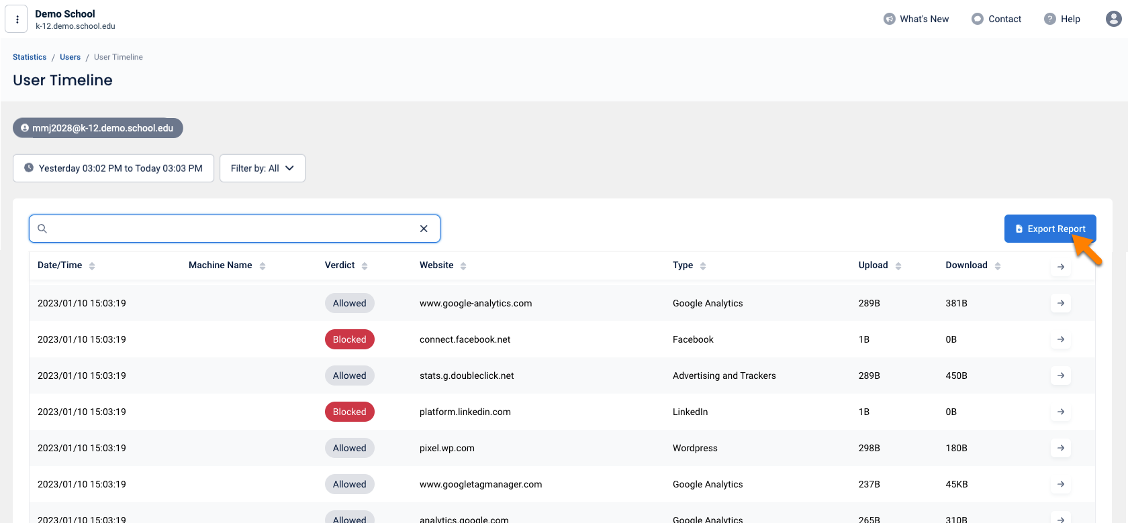This screenshot has width=1128, height=523.
Task: Sort by Machine Name column
Action: click(x=227, y=266)
